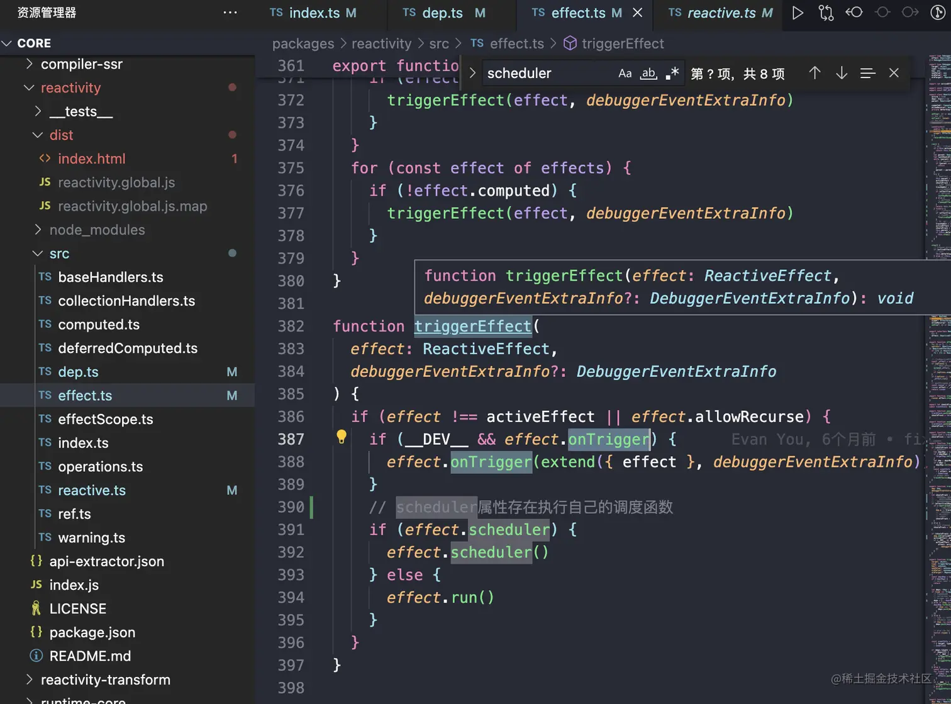
Task: Close the find widget
Action: click(x=894, y=73)
